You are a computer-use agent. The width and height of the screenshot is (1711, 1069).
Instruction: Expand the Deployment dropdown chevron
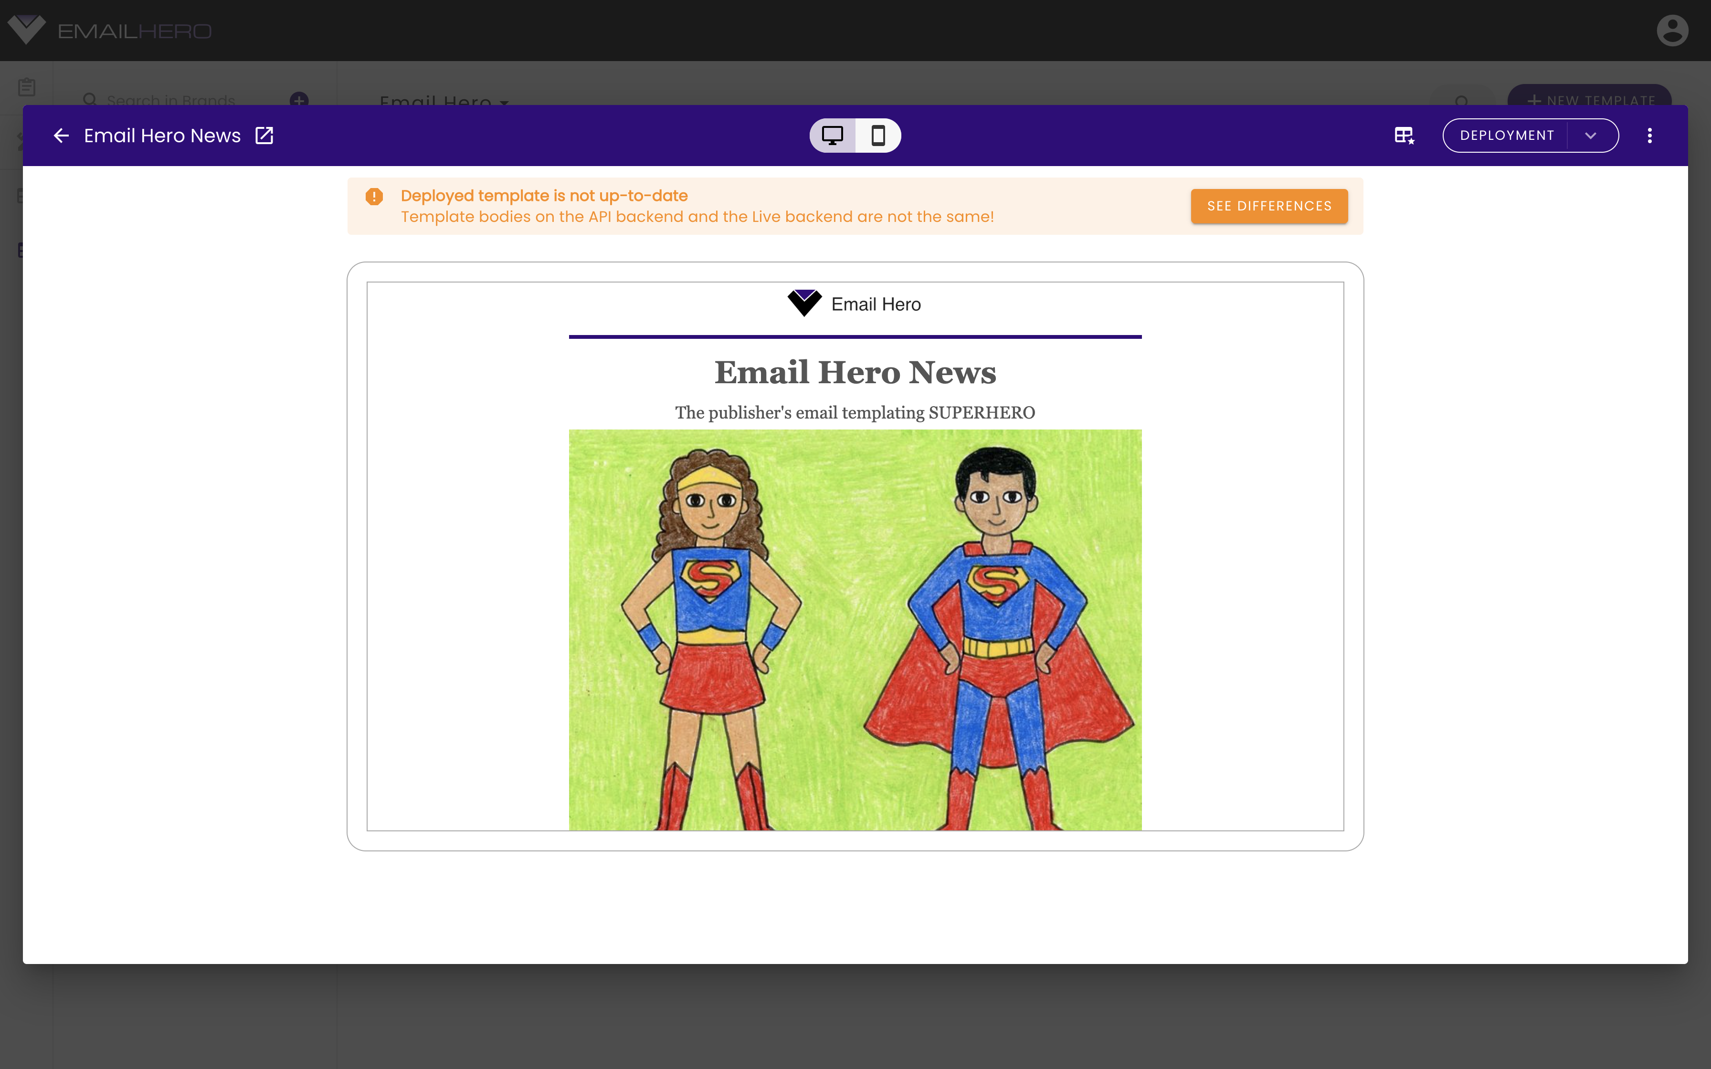click(1591, 135)
